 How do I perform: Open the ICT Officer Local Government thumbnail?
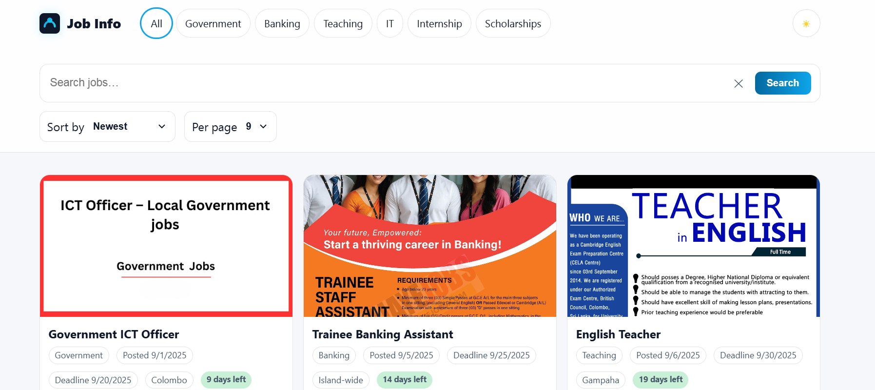[166, 246]
